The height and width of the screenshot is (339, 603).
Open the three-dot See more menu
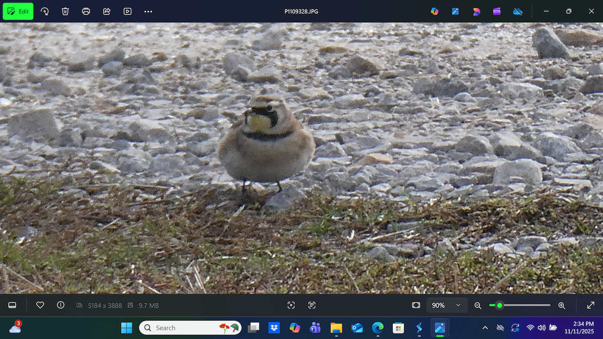coord(148,11)
